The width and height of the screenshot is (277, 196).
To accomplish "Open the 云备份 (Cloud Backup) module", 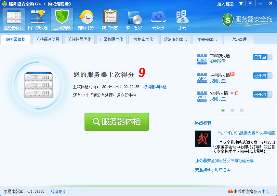I will (157, 19).
